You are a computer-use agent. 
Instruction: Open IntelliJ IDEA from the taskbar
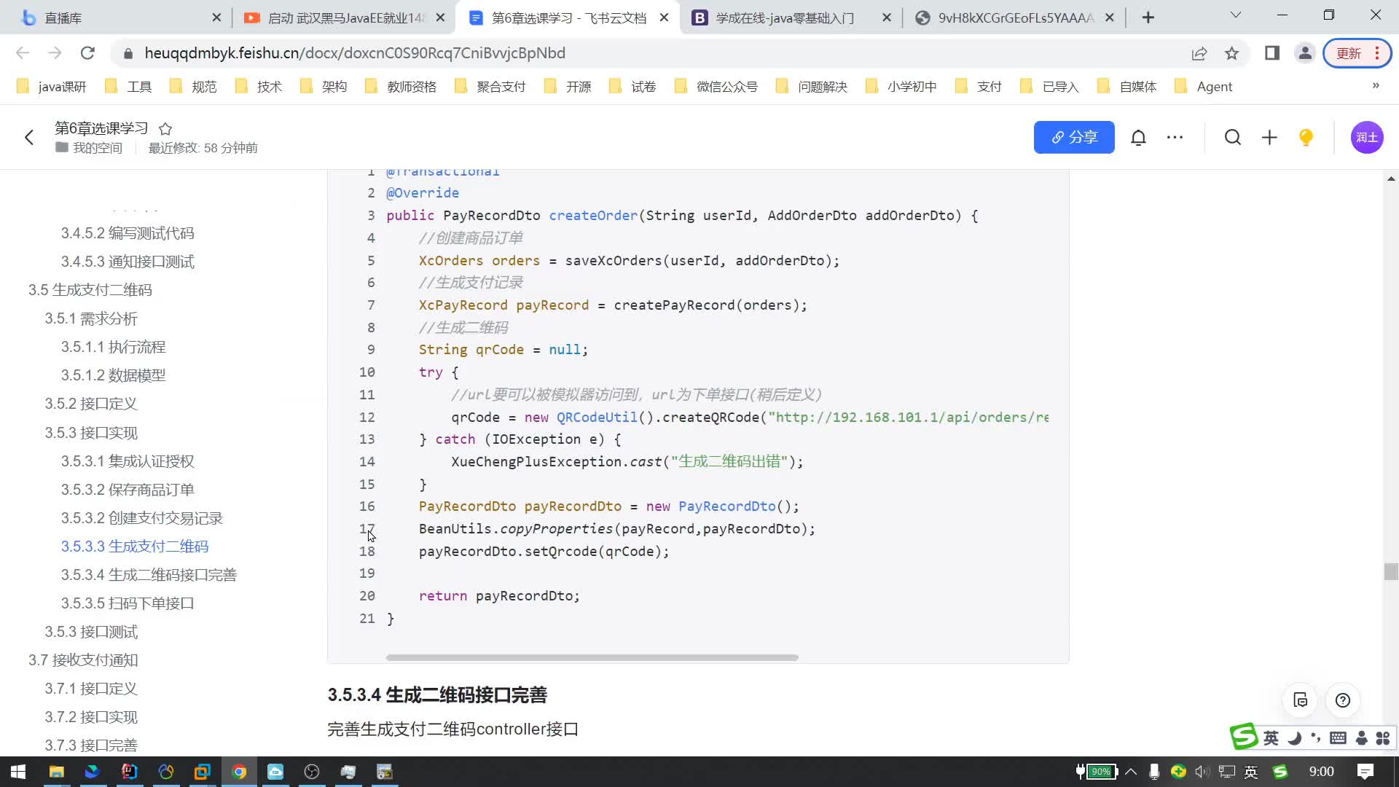(x=129, y=772)
